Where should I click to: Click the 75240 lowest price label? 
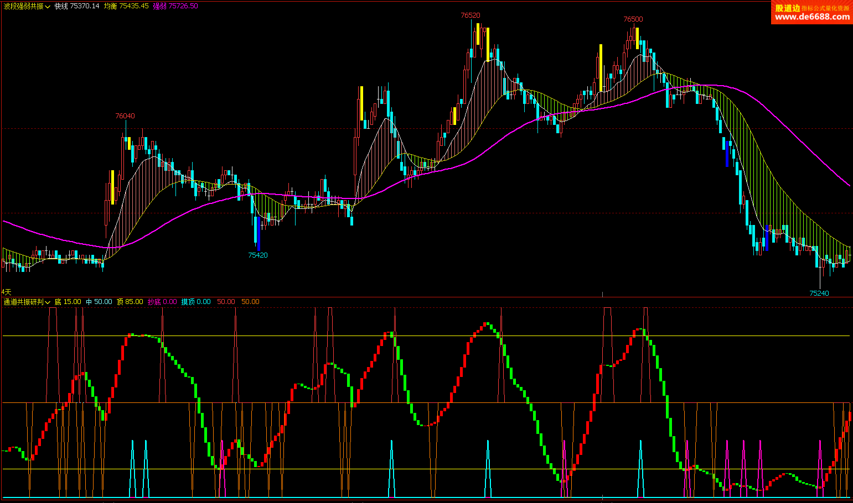[819, 294]
